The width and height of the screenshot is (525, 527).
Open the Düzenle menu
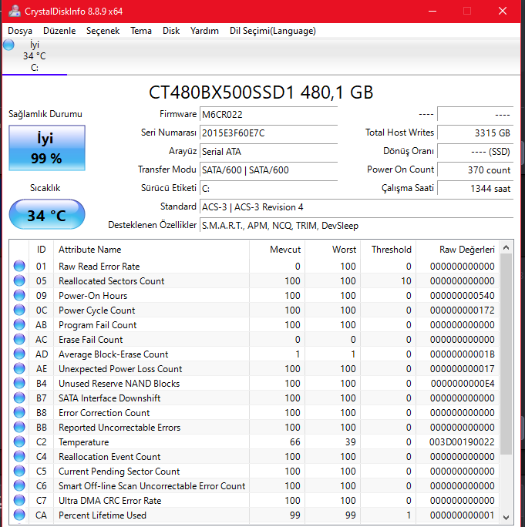coord(59,31)
